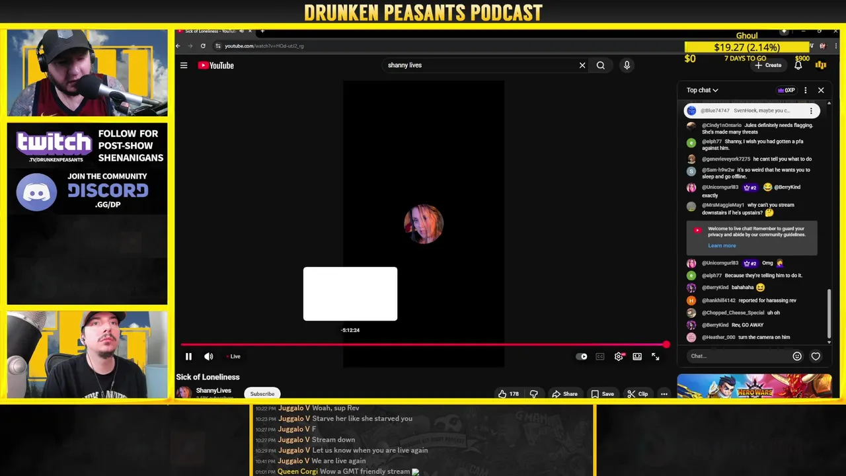Follow Learn more link in chat
The width and height of the screenshot is (846, 476).
[x=722, y=245]
